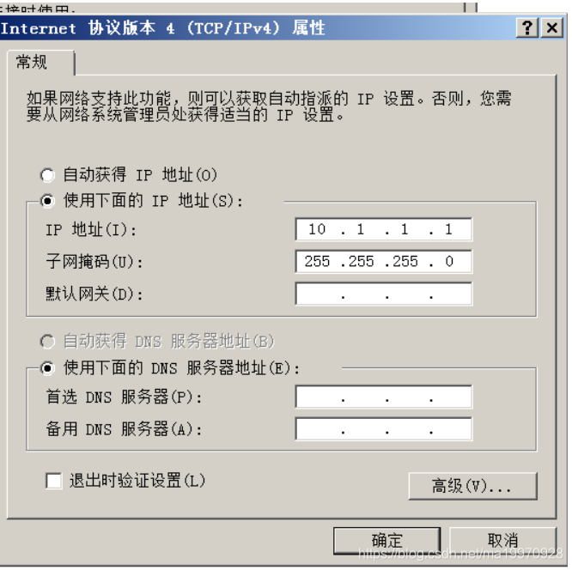
Task: Enable 退出时验证设置 checkbox
Action: coord(53,480)
